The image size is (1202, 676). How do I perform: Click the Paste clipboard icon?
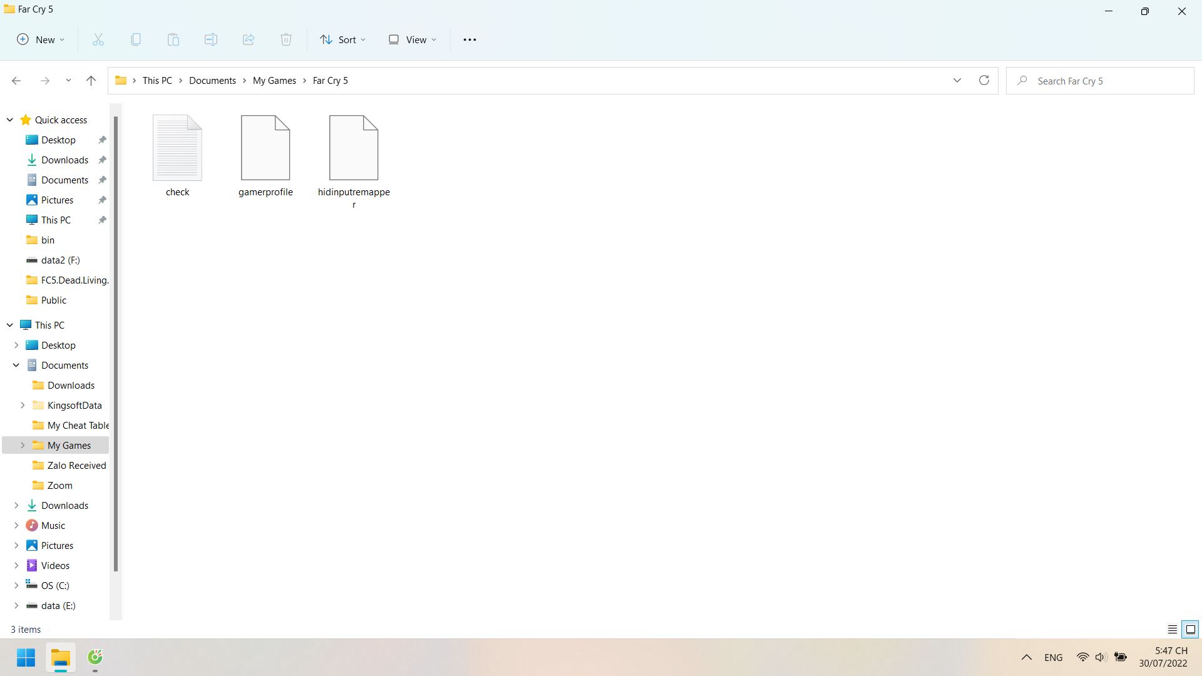click(173, 39)
